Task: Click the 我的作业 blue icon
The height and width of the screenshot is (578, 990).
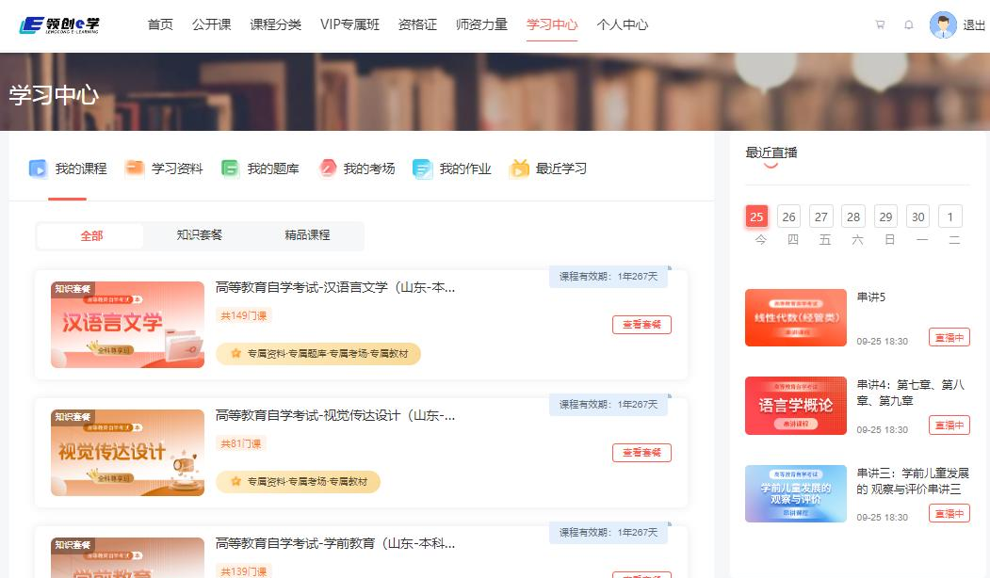Action: 420,168
